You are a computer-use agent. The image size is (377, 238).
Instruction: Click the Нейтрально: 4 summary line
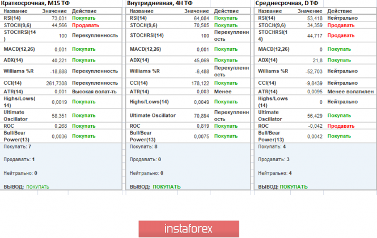(x=275, y=173)
